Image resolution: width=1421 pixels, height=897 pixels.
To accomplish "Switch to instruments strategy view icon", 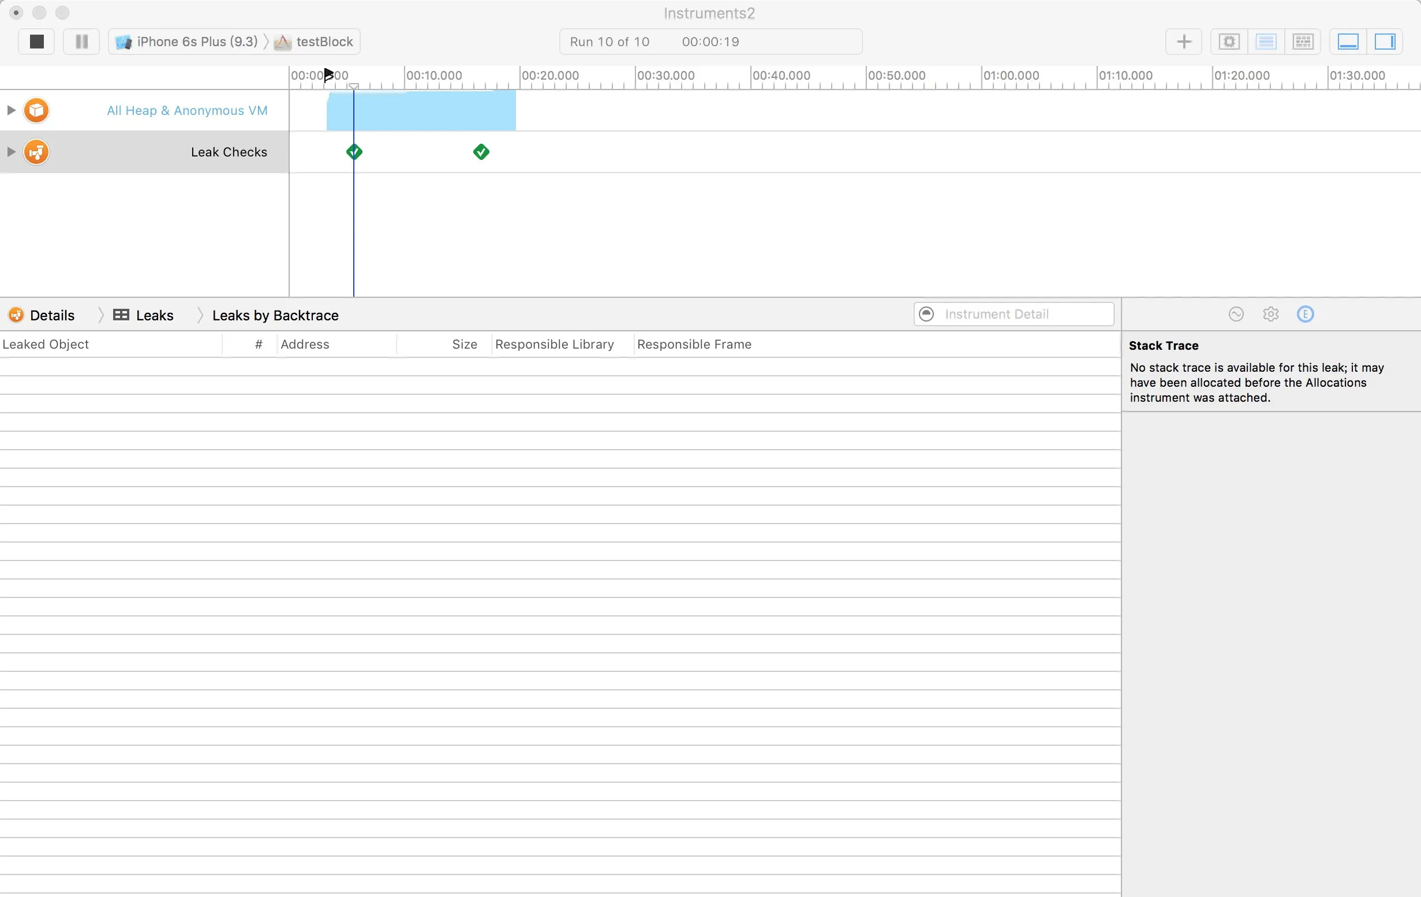I will [x=1266, y=42].
